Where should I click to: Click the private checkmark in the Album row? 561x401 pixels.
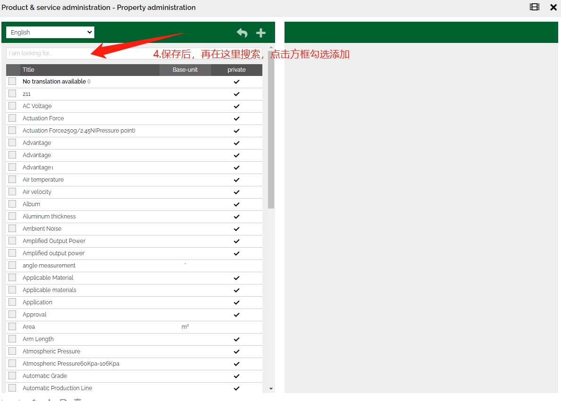click(237, 204)
